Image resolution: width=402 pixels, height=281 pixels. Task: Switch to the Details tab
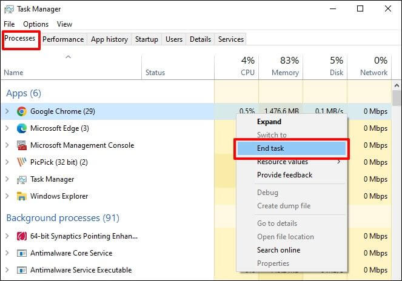coord(201,39)
